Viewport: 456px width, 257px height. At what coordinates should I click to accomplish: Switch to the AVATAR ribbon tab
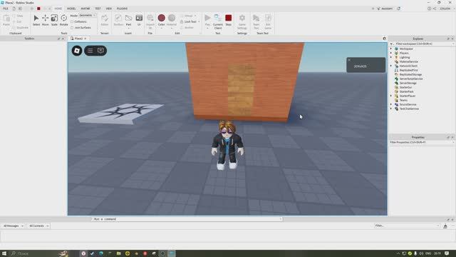click(x=85, y=9)
